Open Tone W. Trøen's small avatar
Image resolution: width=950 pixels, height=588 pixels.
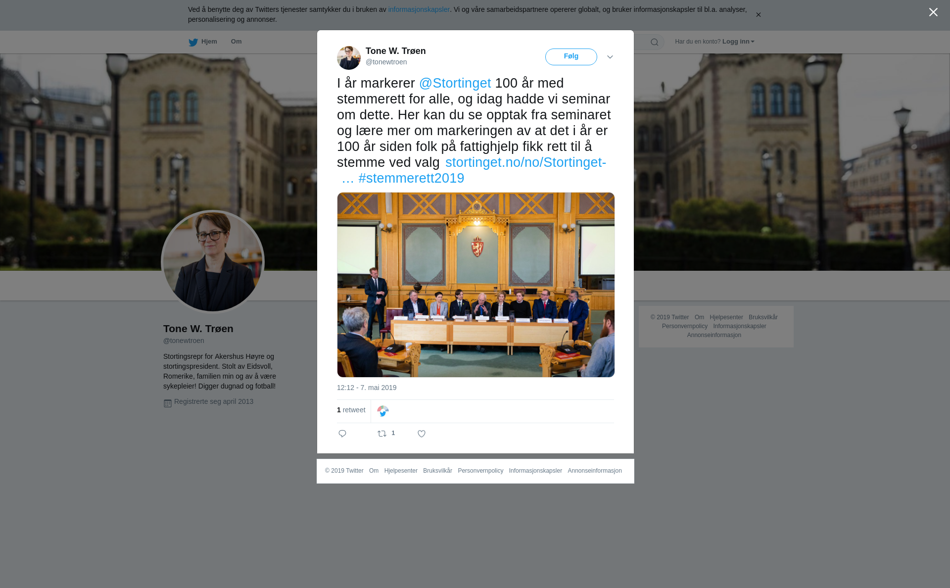pyautogui.click(x=349, y=58)
